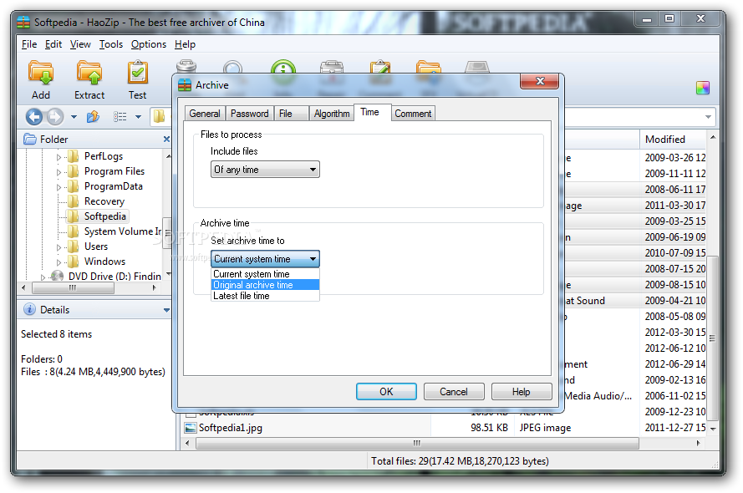Expand the DVD Drive (D:) node
Viewport: 743px width, 493px height.
[x=43, y=277]
